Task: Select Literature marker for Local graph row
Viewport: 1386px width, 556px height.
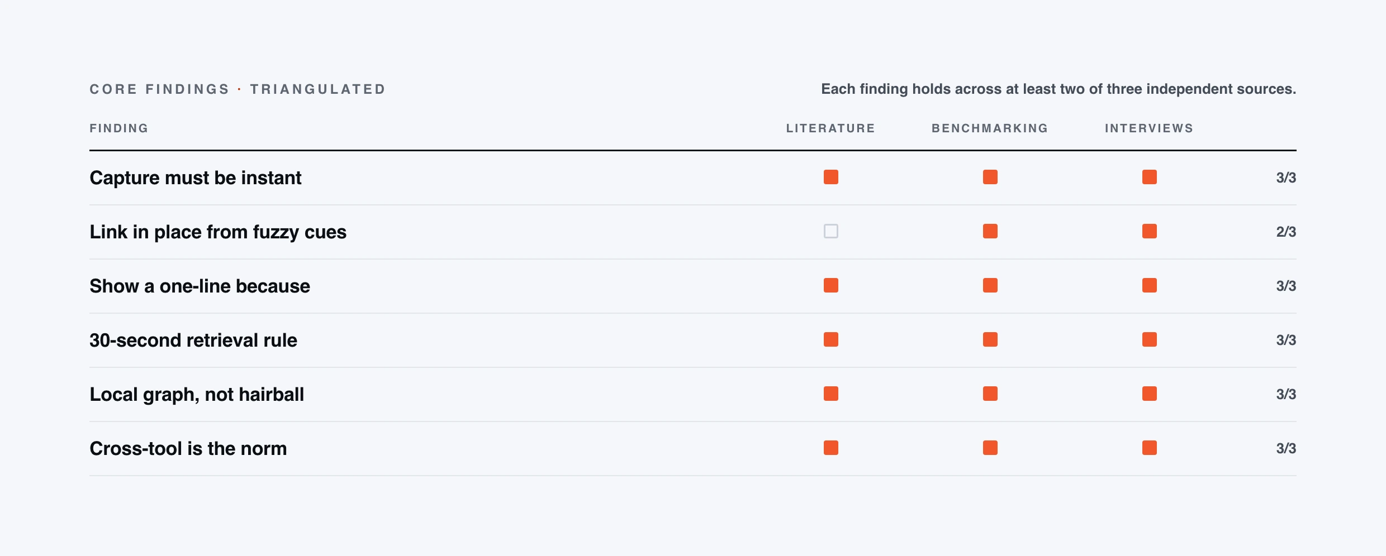Action: pyautogui.click(x=831, y=394)
